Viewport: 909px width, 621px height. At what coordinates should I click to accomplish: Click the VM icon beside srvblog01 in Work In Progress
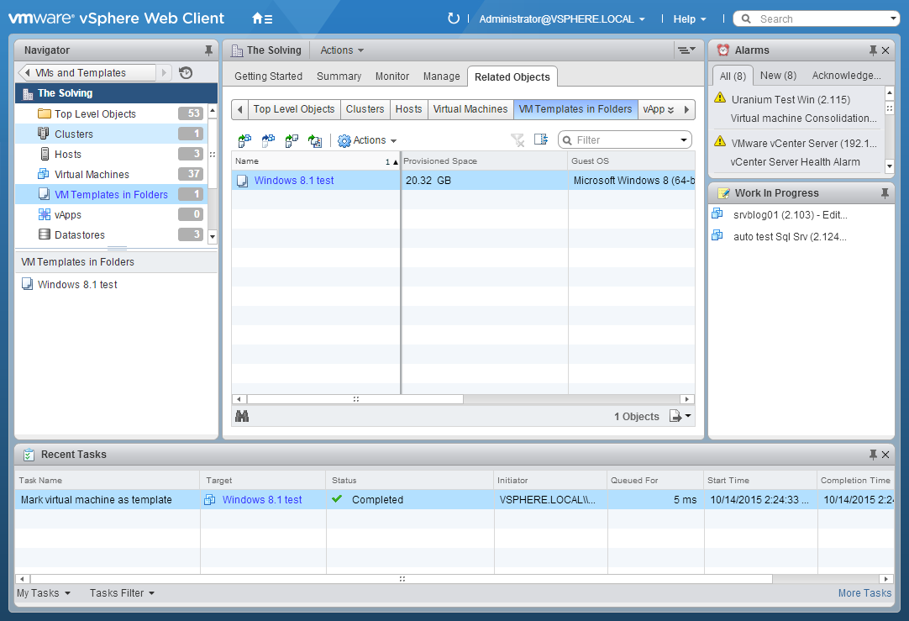[717, 213]
